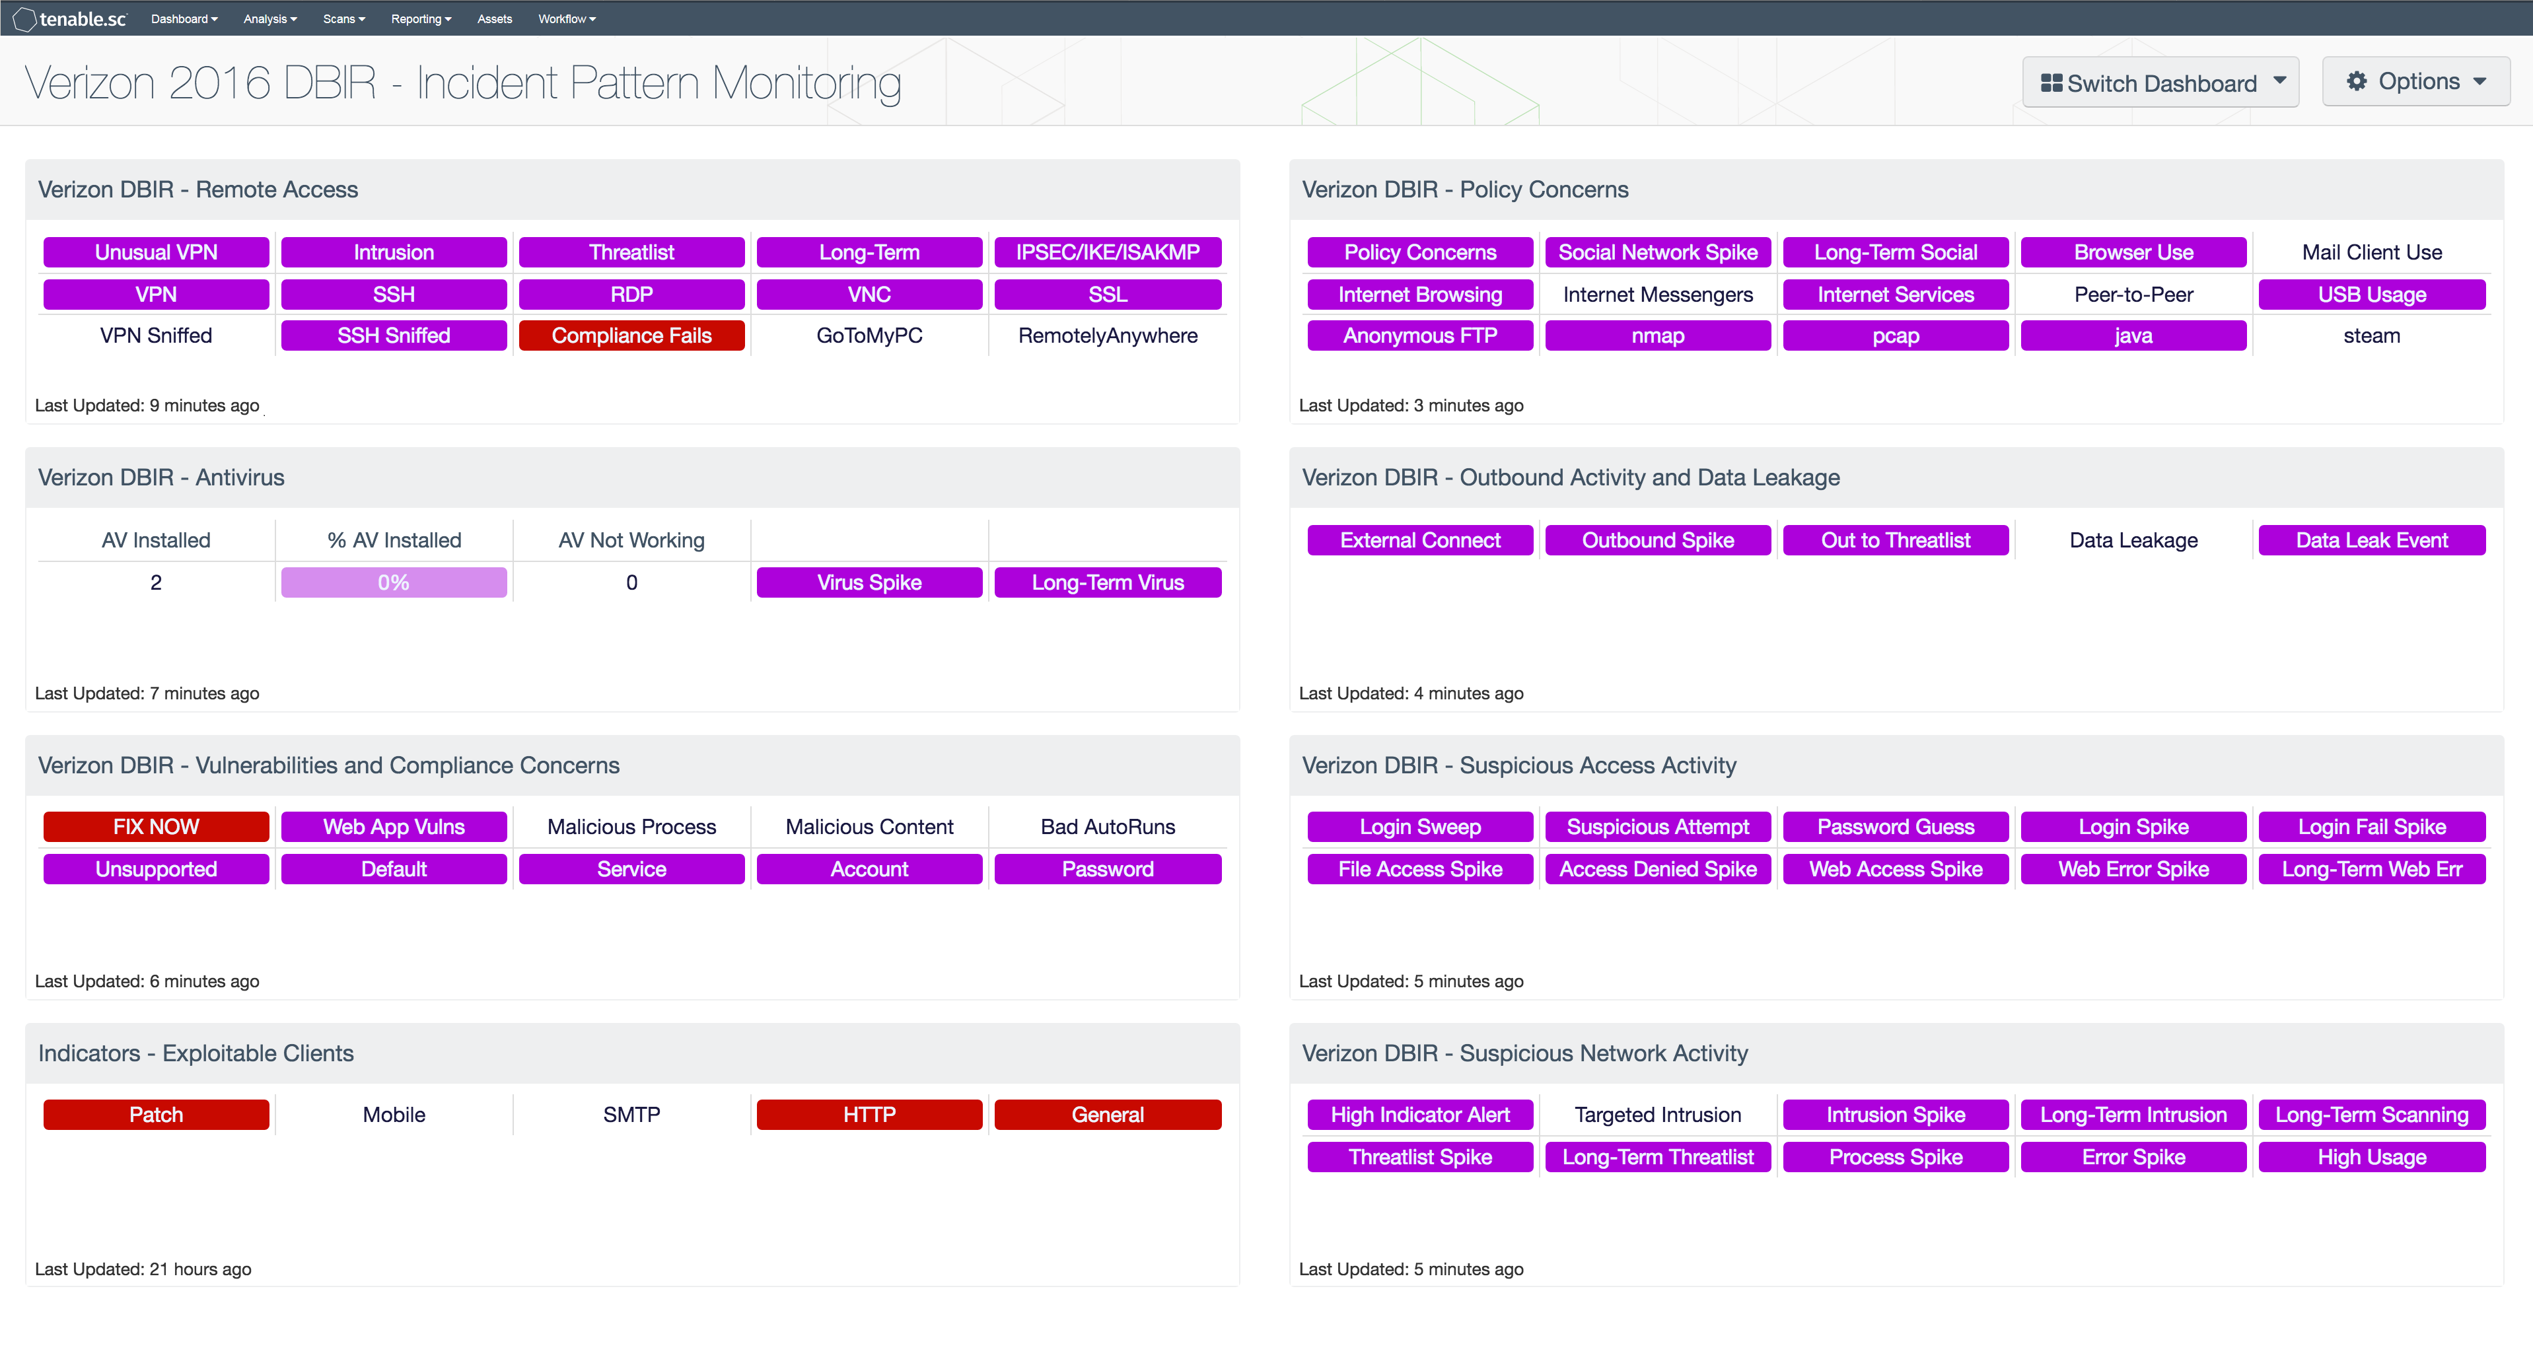Open the pcap indicator

1896,335
